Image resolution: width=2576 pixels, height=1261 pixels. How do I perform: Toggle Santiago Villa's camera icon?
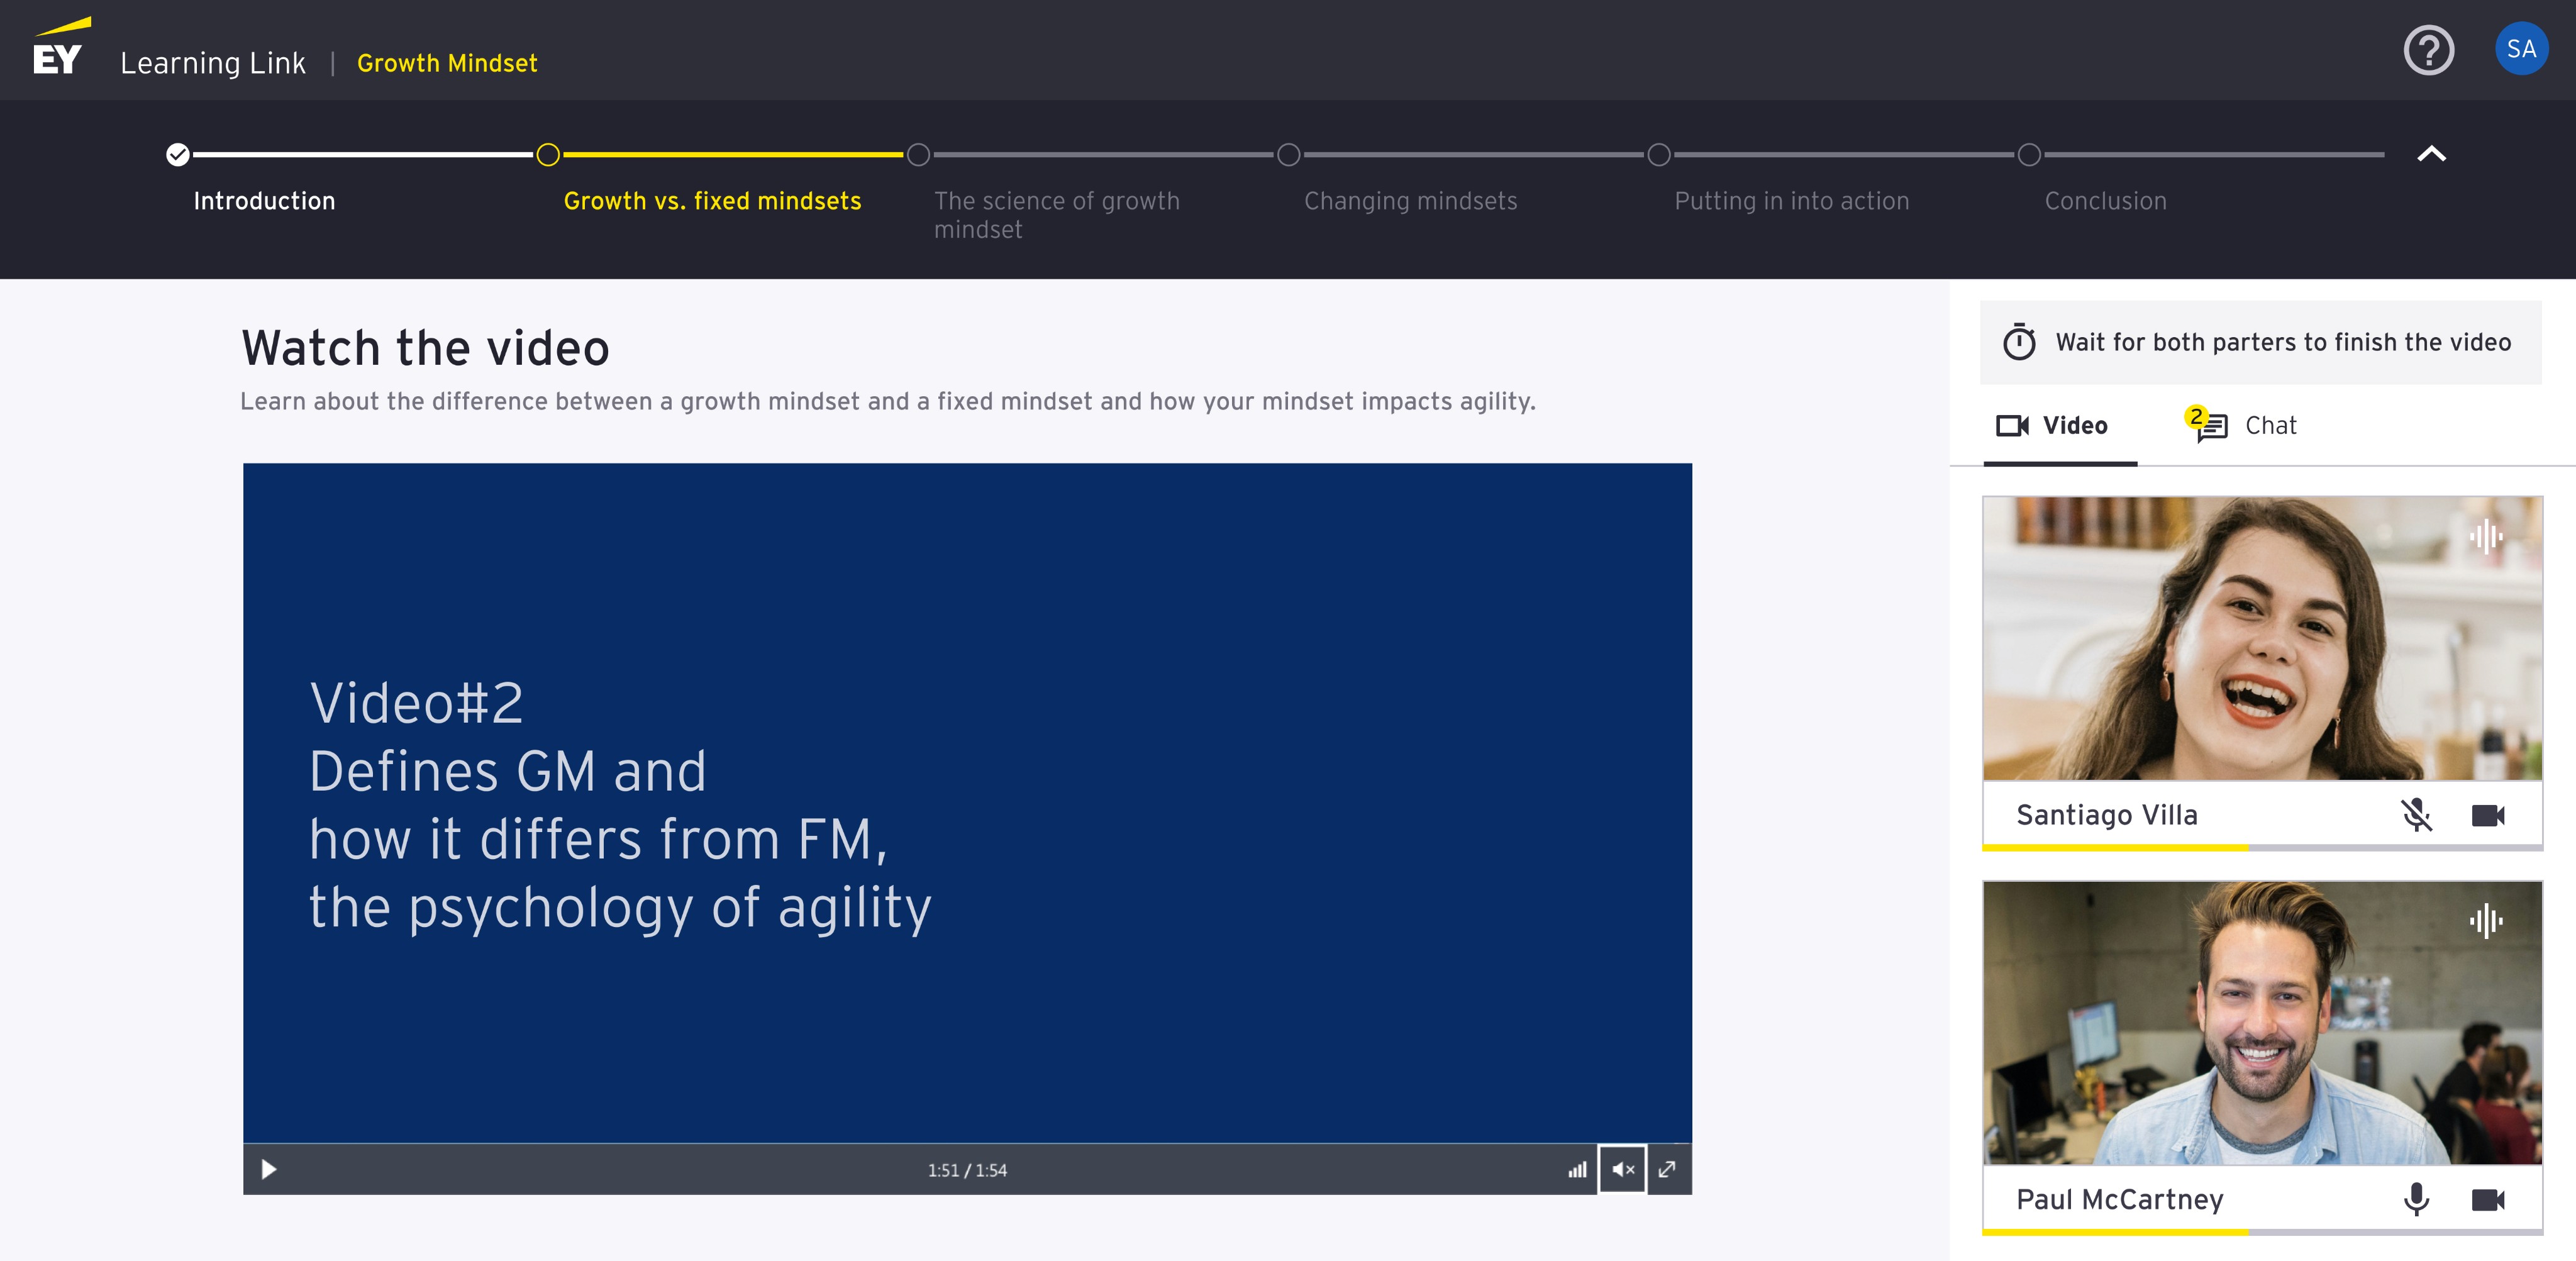click(x=2487, y=815)
